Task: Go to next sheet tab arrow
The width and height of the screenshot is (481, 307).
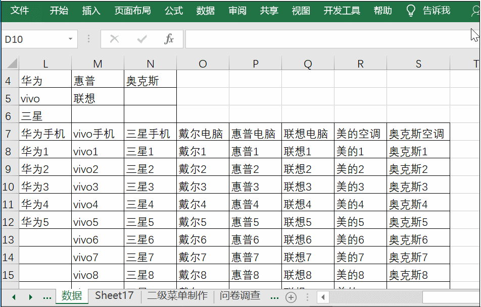Action: (x=30, y=297)
